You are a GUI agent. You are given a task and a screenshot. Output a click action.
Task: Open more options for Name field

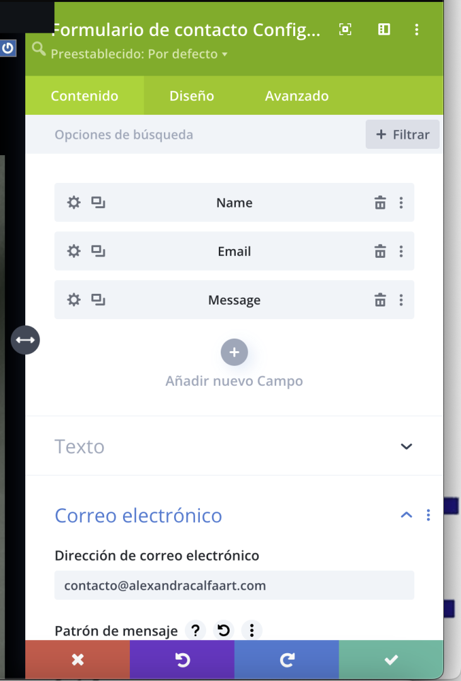(401, 202)
